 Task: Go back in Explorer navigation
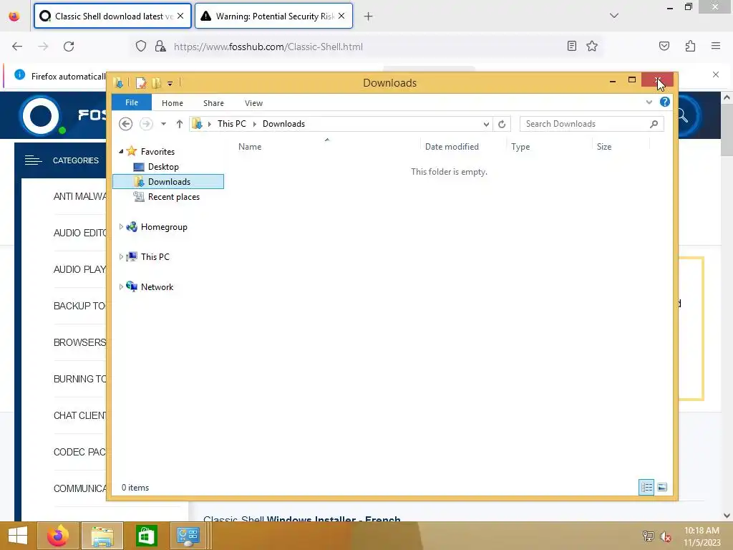click(x=125, y=124)
